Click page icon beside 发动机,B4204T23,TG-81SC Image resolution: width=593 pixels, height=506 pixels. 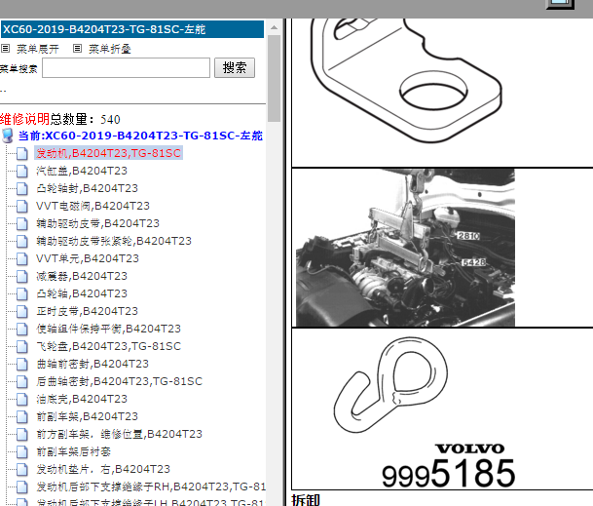point(22,153)
